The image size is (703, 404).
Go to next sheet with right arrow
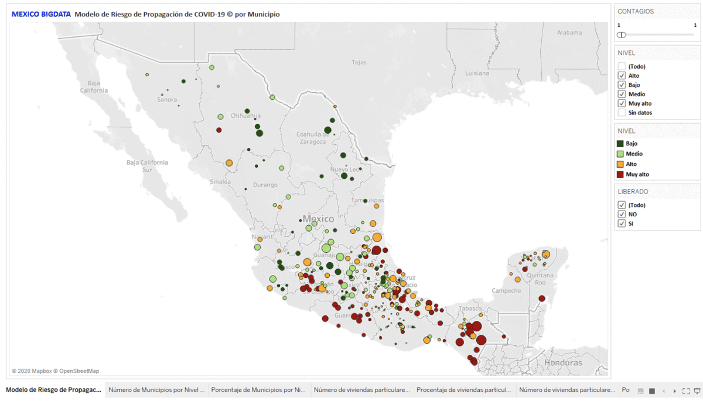tap(674, 391)
